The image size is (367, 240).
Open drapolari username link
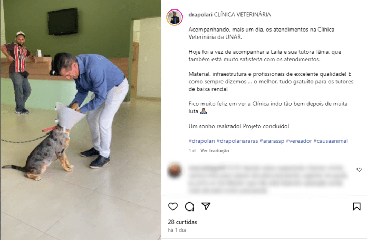[200, 15]
